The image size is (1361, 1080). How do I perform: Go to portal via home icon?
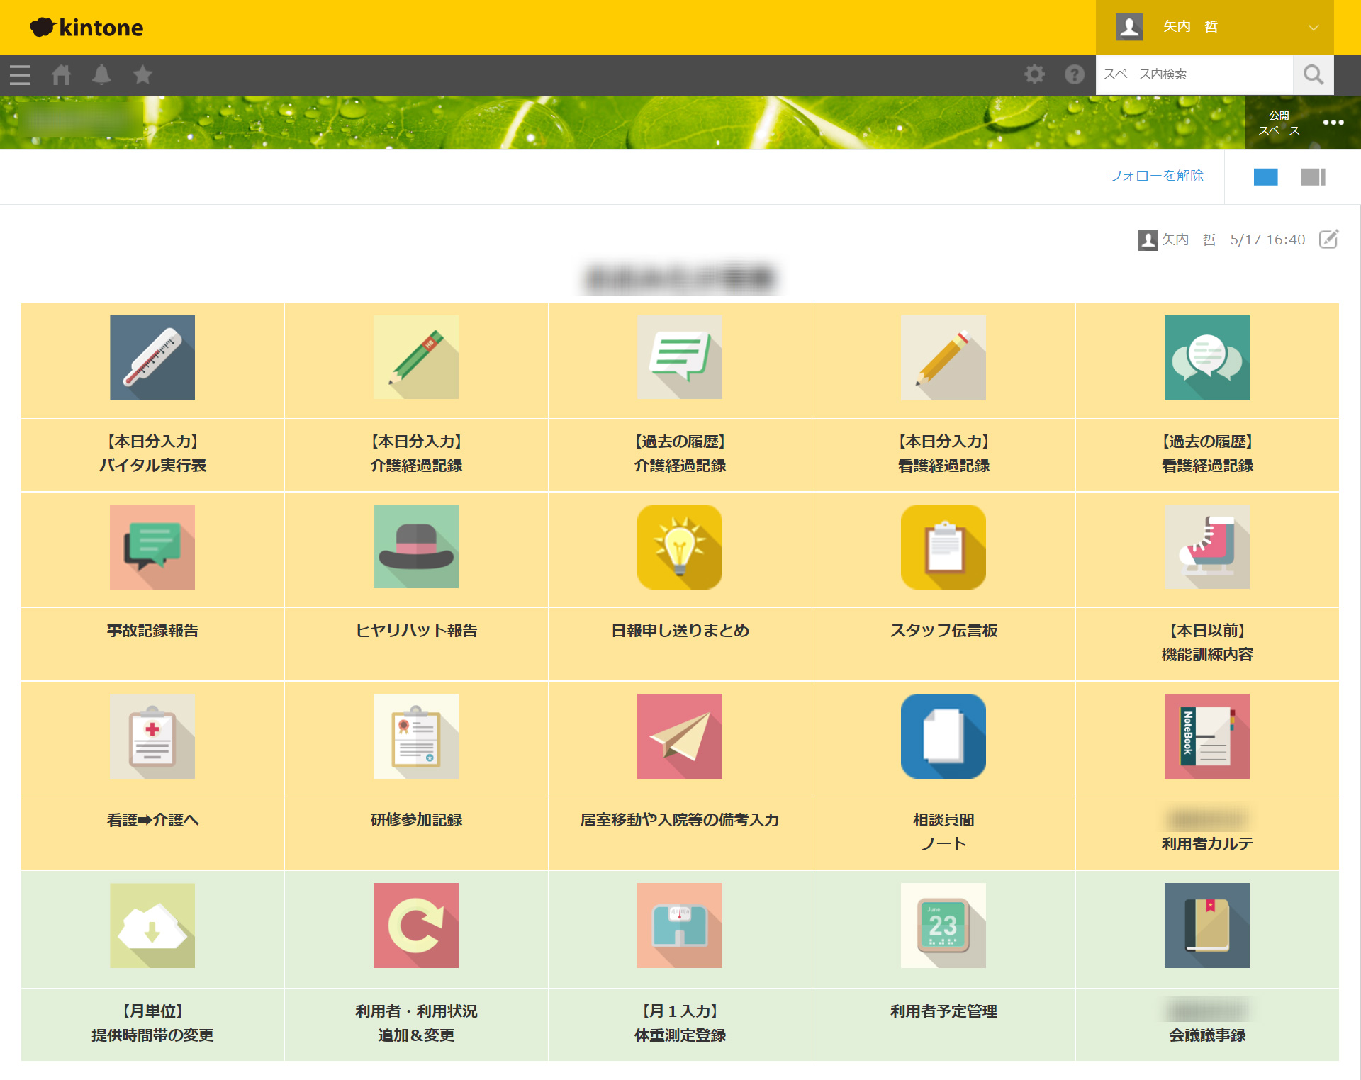pyautogui.click(x=61, y=74)
